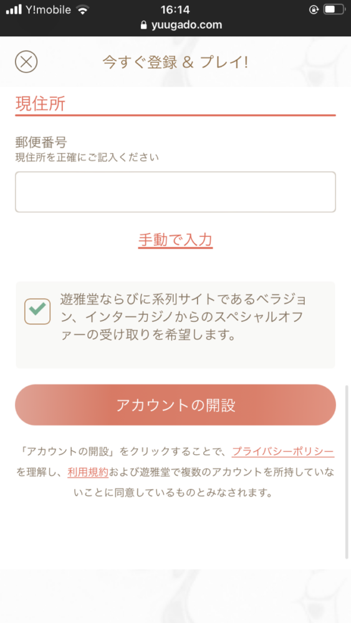Tap the rotation lock status icon

(x=314, y=9)
